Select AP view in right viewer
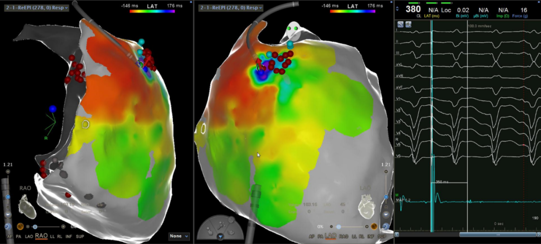 pyautogui.click(x=312, y=236)
